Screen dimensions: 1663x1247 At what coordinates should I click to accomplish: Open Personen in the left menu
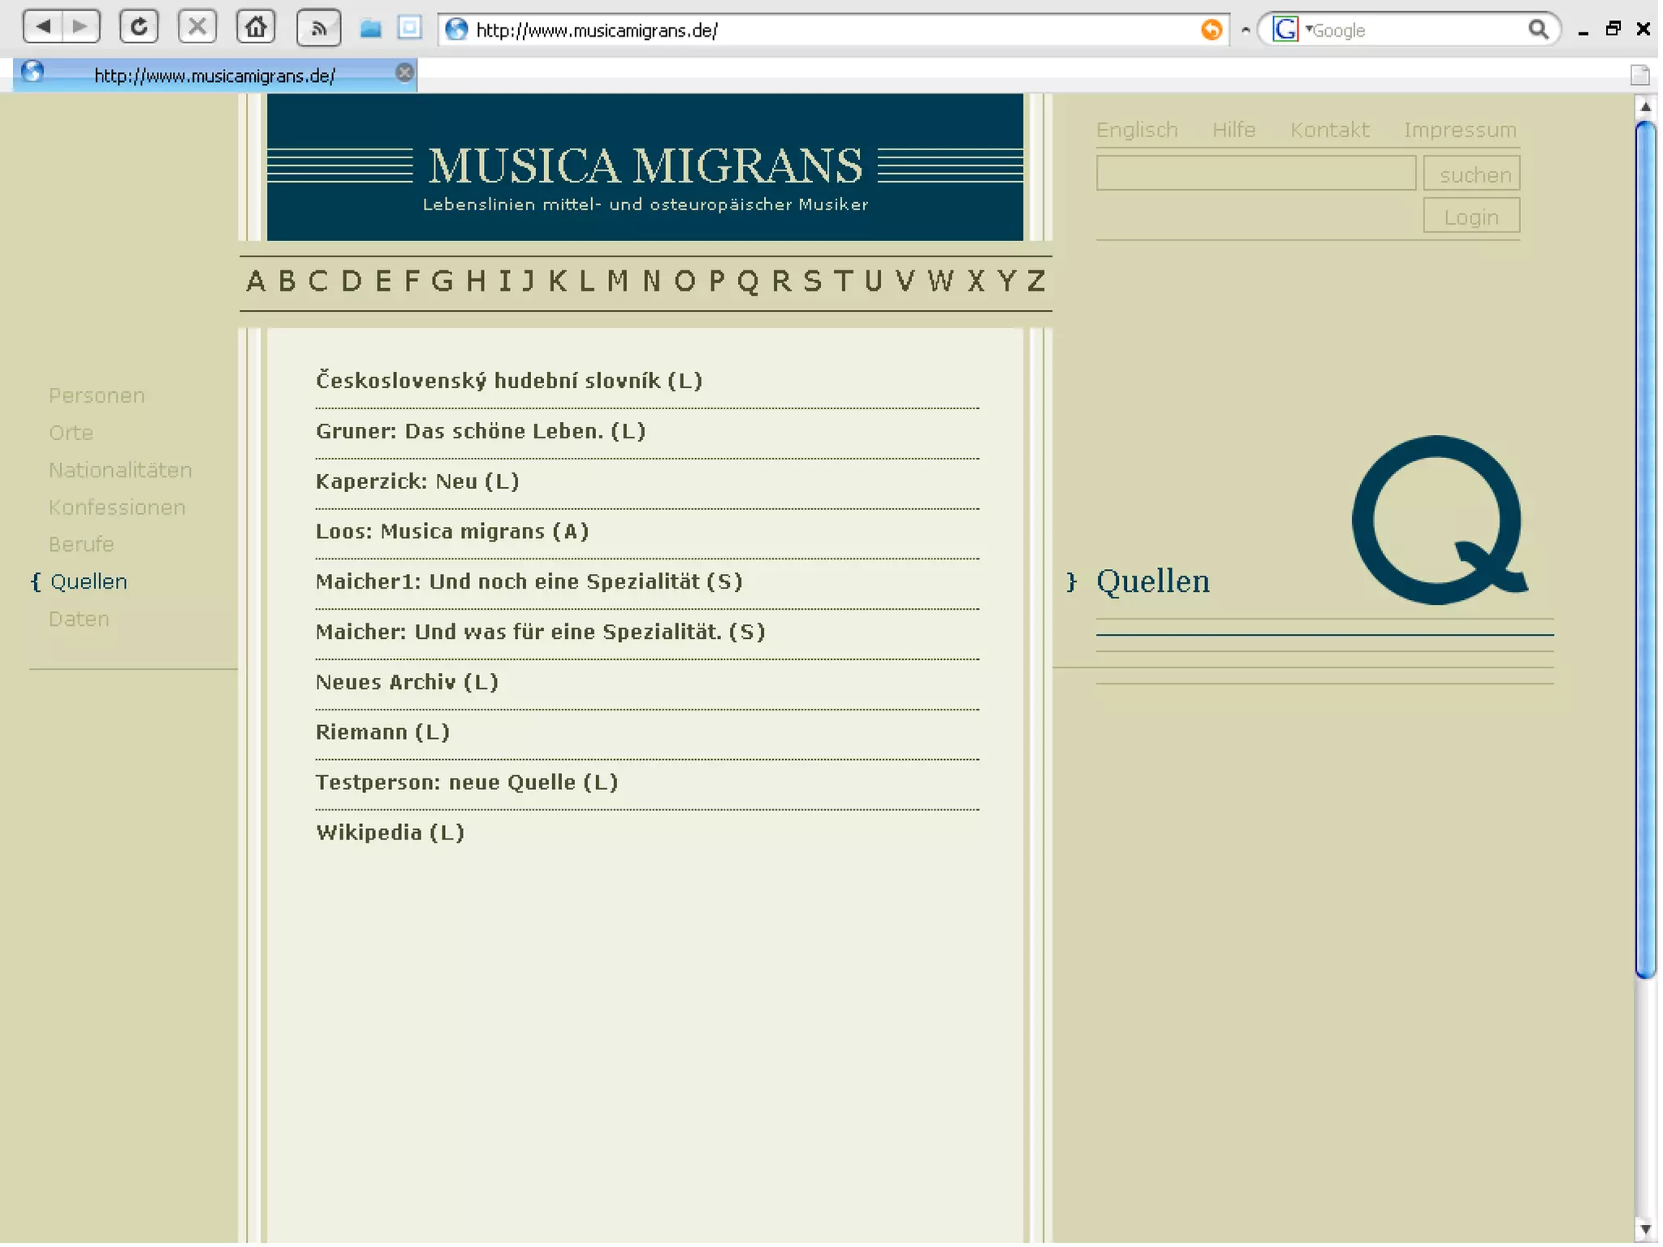[x=97, y=396]
